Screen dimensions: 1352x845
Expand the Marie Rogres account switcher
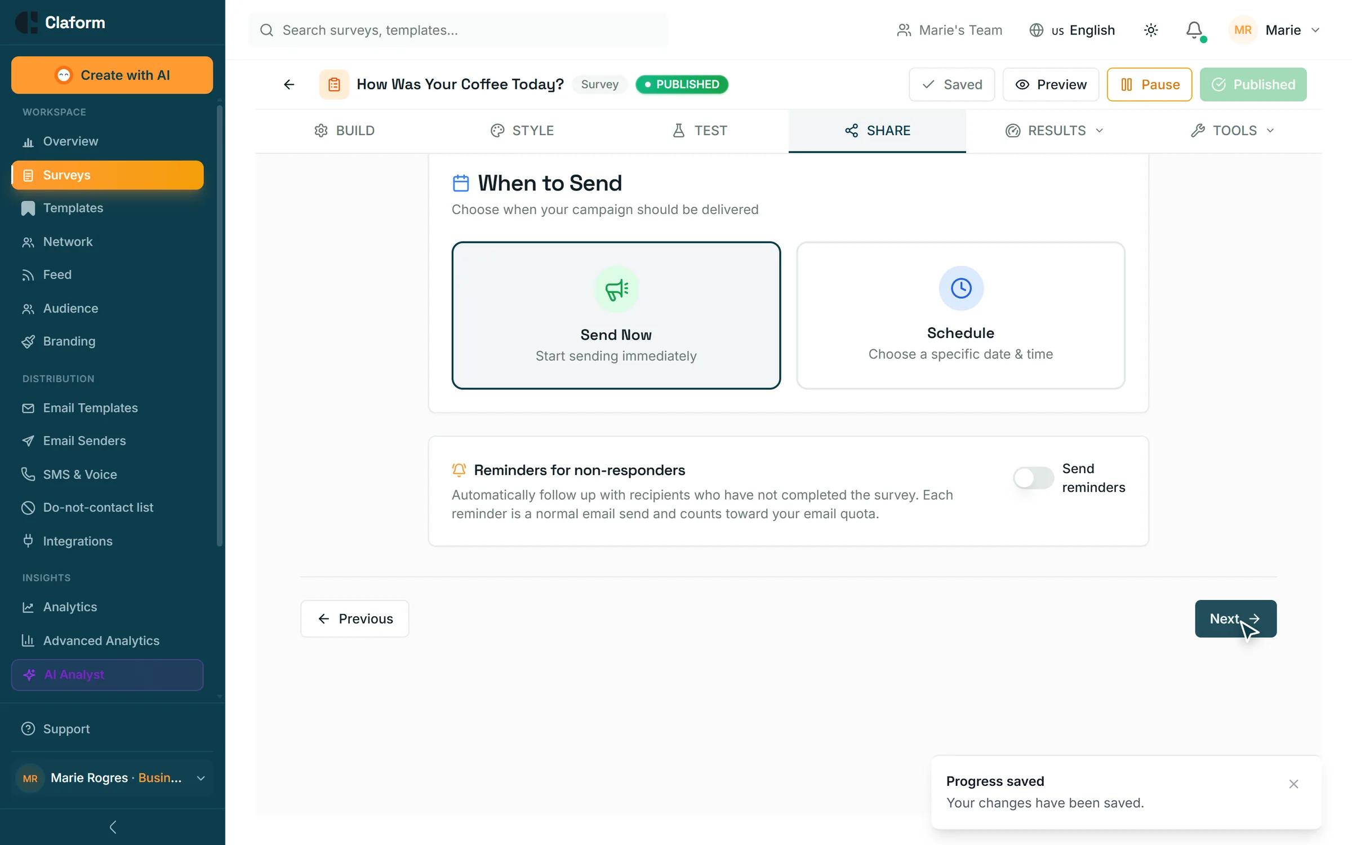(112, 778)
